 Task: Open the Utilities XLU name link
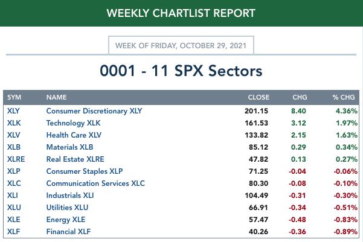tap(67, 207)
